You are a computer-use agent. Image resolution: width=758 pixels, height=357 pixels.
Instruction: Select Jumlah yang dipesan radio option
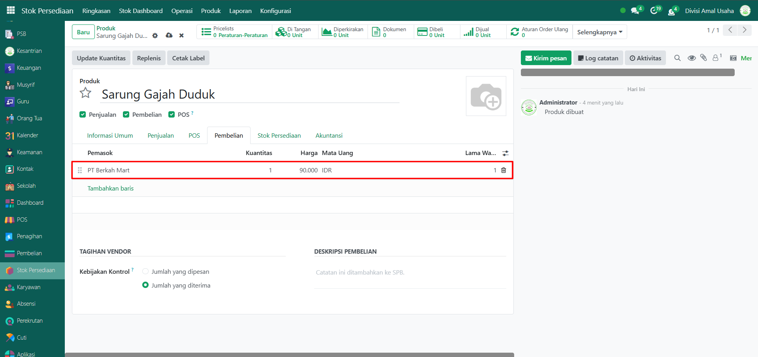[x=145, y=271]
